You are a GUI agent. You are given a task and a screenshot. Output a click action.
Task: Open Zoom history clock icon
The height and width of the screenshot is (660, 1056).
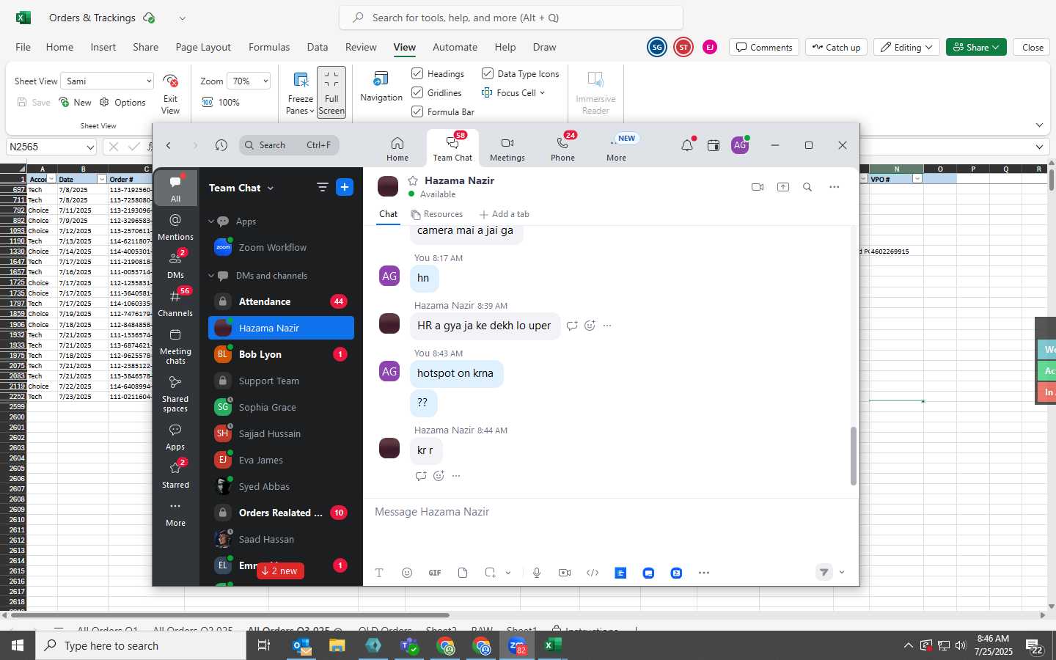click(x=221, y=145)
